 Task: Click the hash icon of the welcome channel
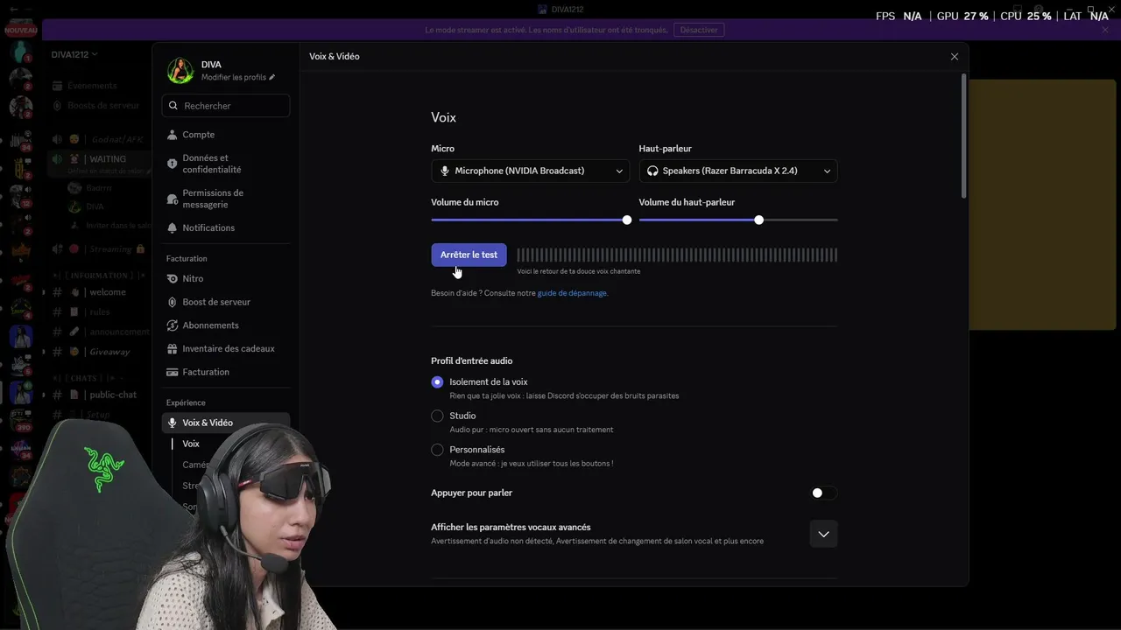click(57, 292)
